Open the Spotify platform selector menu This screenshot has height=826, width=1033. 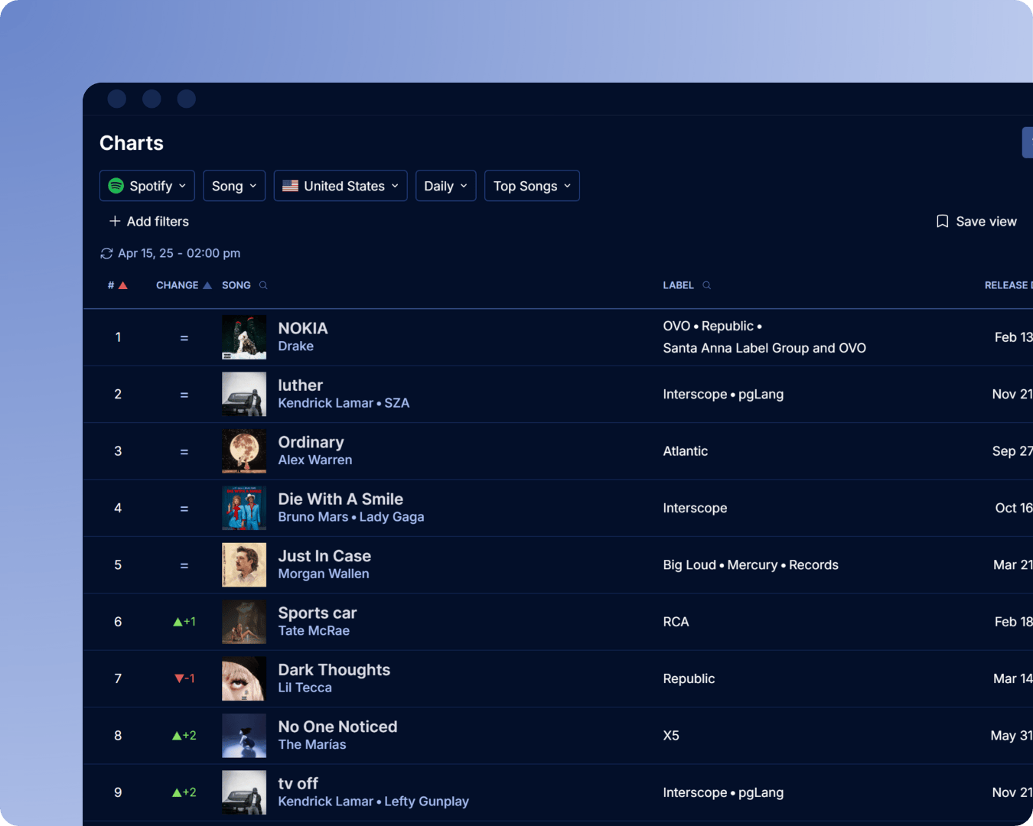(147, 185)
